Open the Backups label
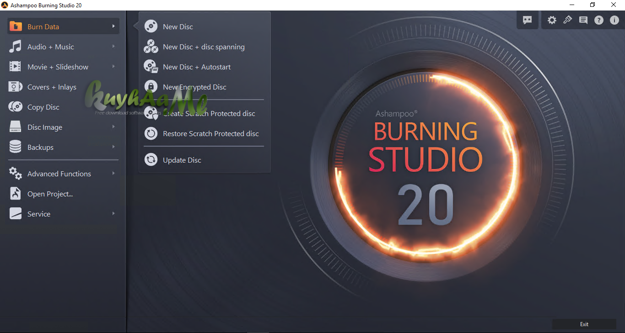 (40, 148)
